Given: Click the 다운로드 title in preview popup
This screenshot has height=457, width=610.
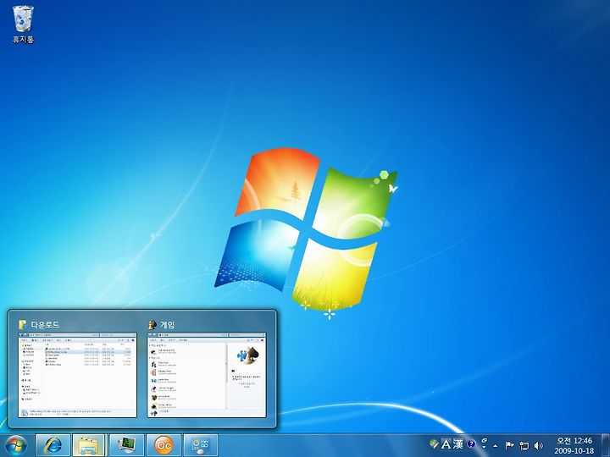Looking at the screenshot, I should pyautogui.click(x=45, y=324).
